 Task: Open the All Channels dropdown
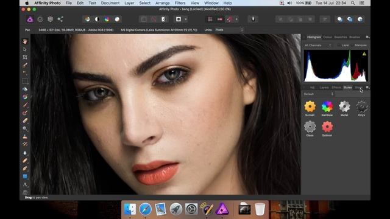coord(318,45)
